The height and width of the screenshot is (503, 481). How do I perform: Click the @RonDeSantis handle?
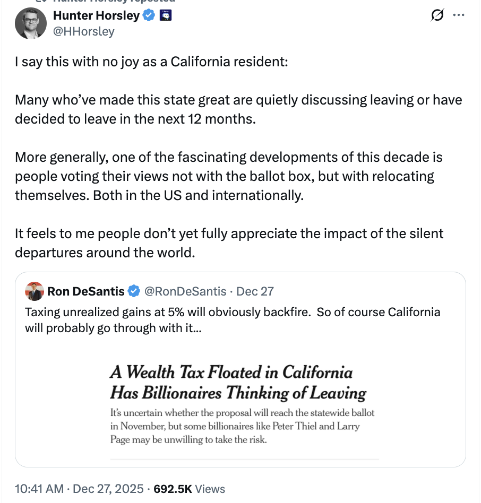click(x=185, y=291)
